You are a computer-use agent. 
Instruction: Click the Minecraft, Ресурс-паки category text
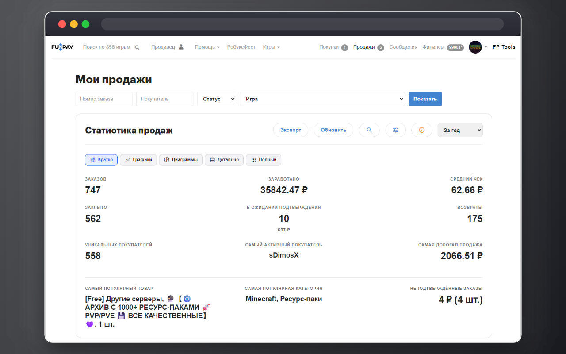[x=284, y=299]
